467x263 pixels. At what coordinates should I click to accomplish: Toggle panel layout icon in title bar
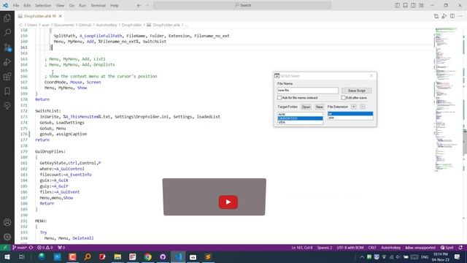[x=406, y=5]
